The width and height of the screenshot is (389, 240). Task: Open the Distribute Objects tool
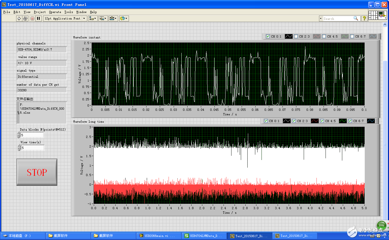point(103,18)
